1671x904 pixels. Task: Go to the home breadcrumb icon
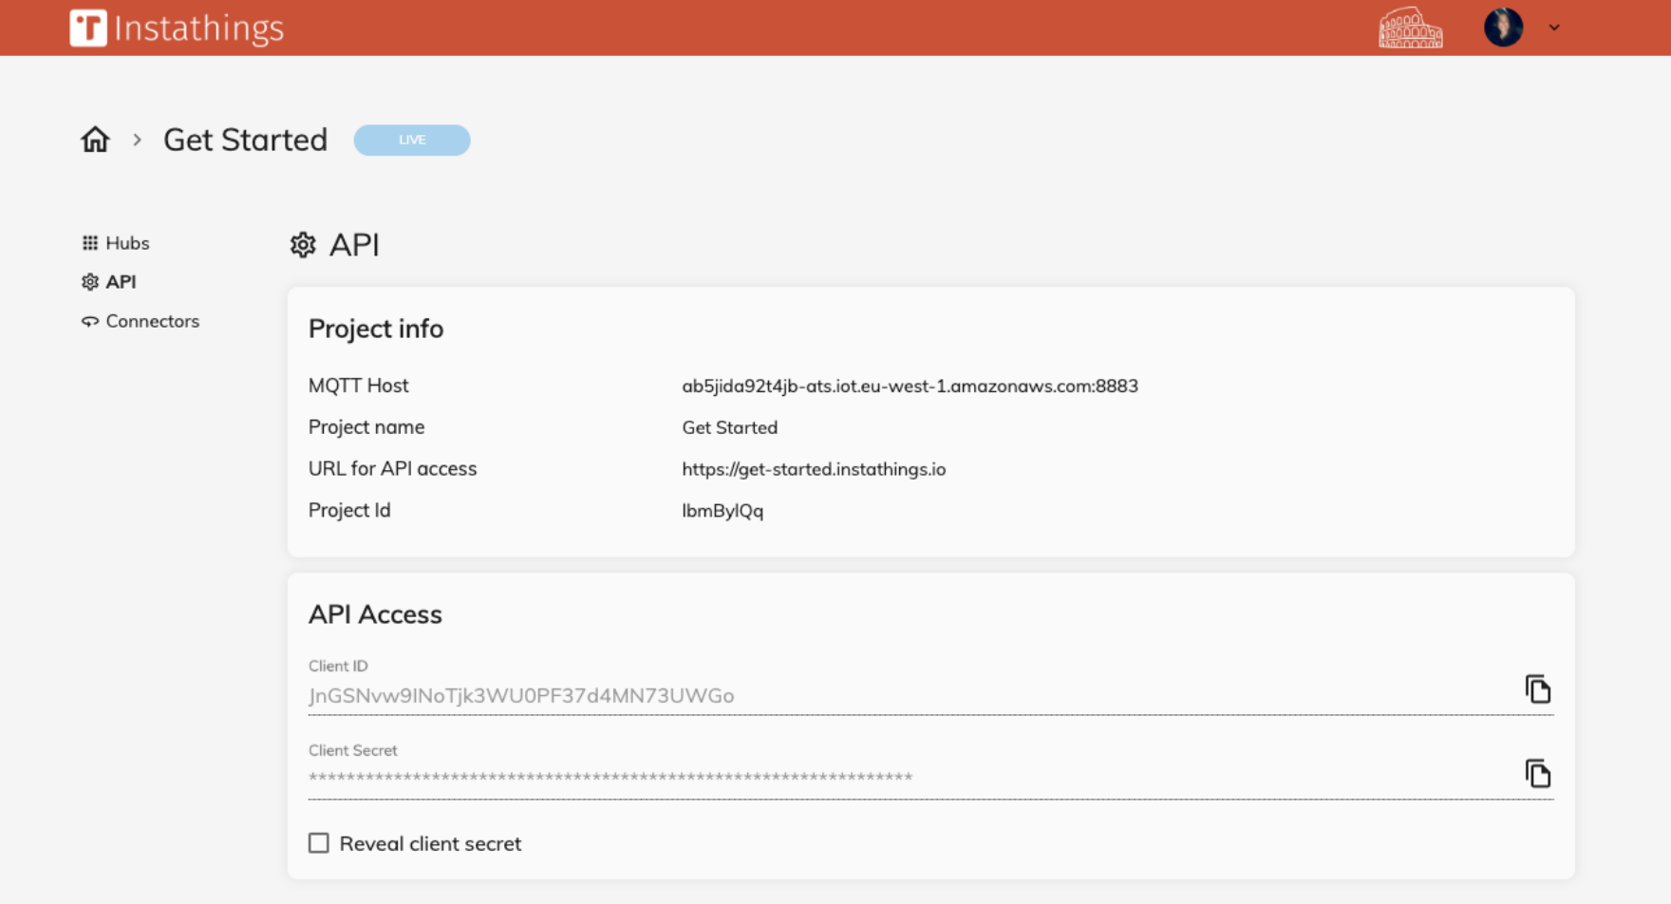pos(95,140)
